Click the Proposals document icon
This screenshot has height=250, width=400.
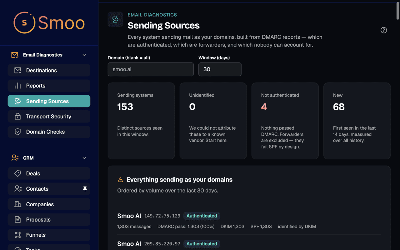18,220
